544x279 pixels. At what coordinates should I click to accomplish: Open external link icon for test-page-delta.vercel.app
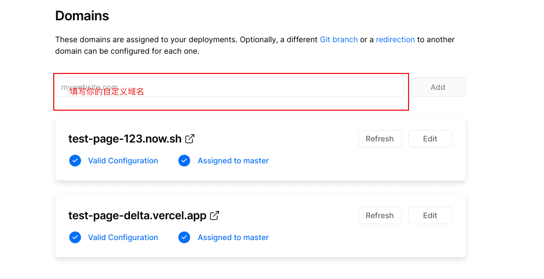(214, 215)
